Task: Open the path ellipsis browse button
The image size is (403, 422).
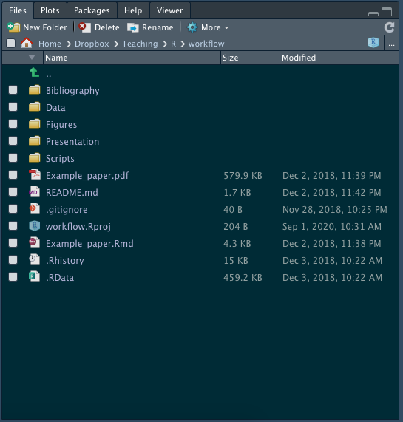Action: click(391, 44)
